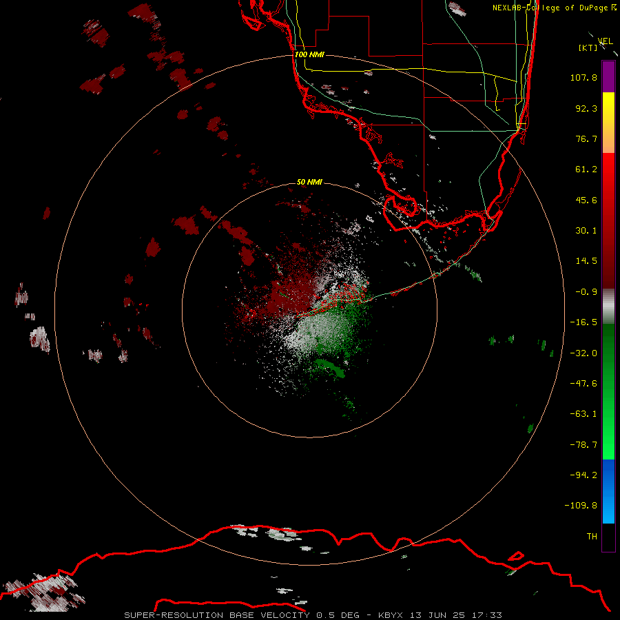This screenshot has width=620, height=620.
Task: Click the purple segment of the velocity color bar
Action: tap(608, 76)
